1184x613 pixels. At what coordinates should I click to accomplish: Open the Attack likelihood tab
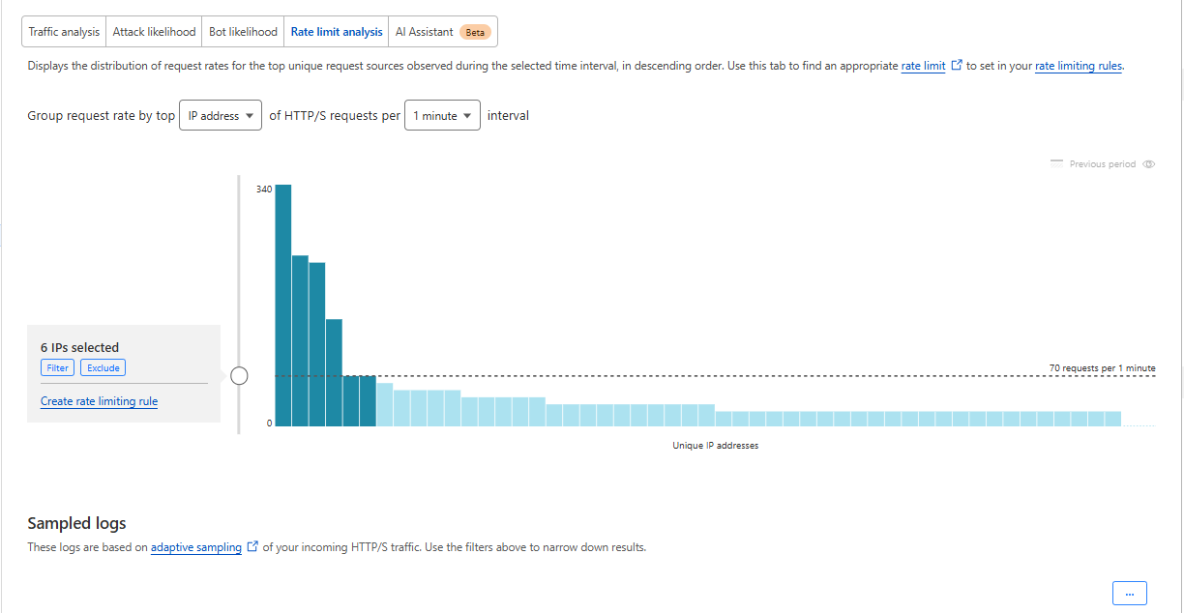click(154, 32)
